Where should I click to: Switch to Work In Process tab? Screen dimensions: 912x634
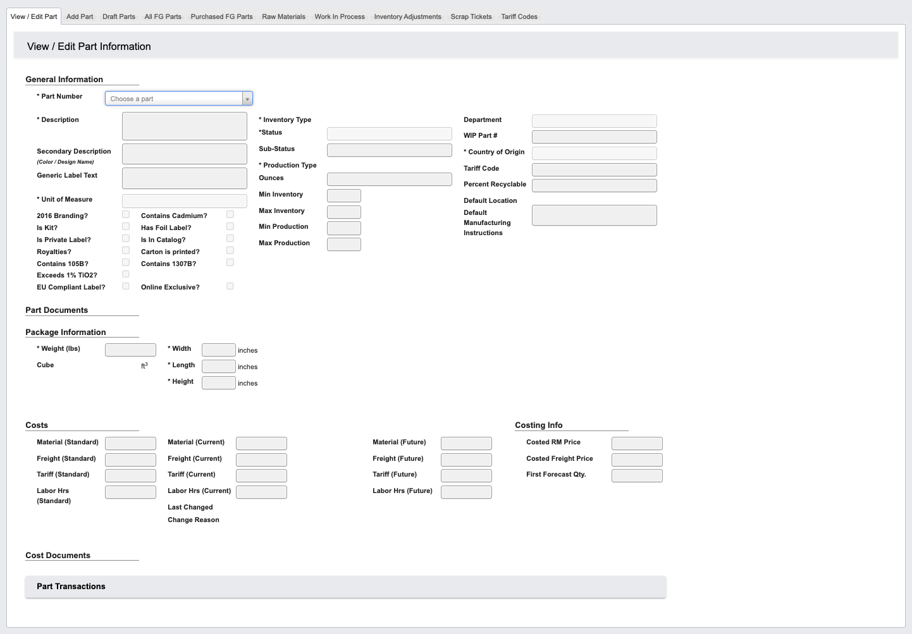tap(340, 16)
